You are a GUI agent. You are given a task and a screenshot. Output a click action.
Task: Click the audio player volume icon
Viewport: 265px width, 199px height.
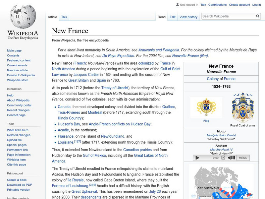[x=231, y=158]
